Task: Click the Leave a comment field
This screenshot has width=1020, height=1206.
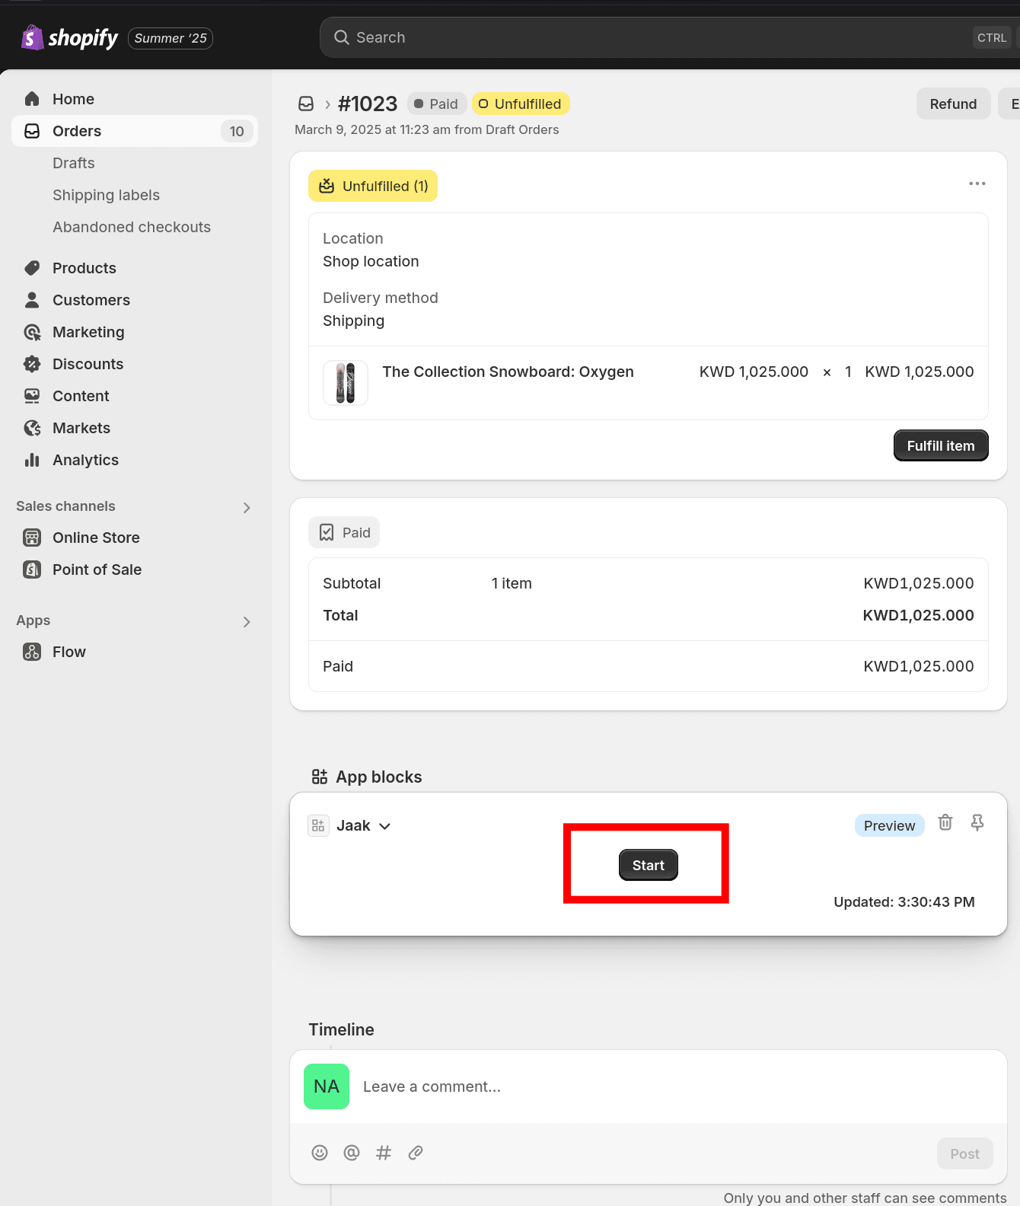Action: point(649,1086)
